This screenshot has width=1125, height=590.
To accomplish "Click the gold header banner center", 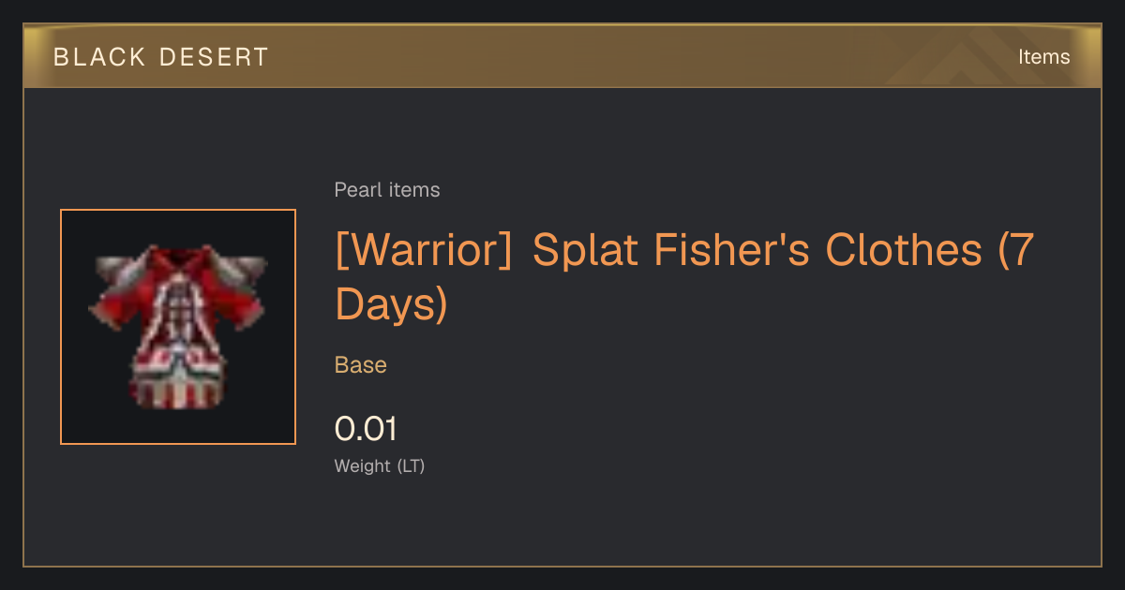I will [x=562, y=56].
